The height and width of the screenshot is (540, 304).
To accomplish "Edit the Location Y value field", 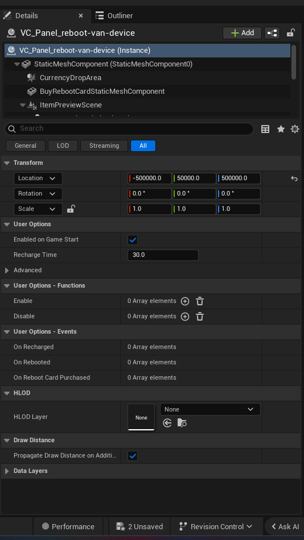I will (194, 178).
